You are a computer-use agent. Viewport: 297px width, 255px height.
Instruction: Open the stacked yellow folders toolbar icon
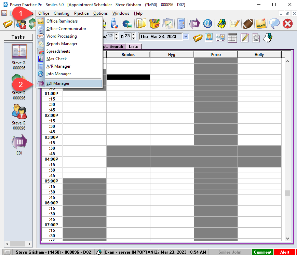(x=141, y=24)
